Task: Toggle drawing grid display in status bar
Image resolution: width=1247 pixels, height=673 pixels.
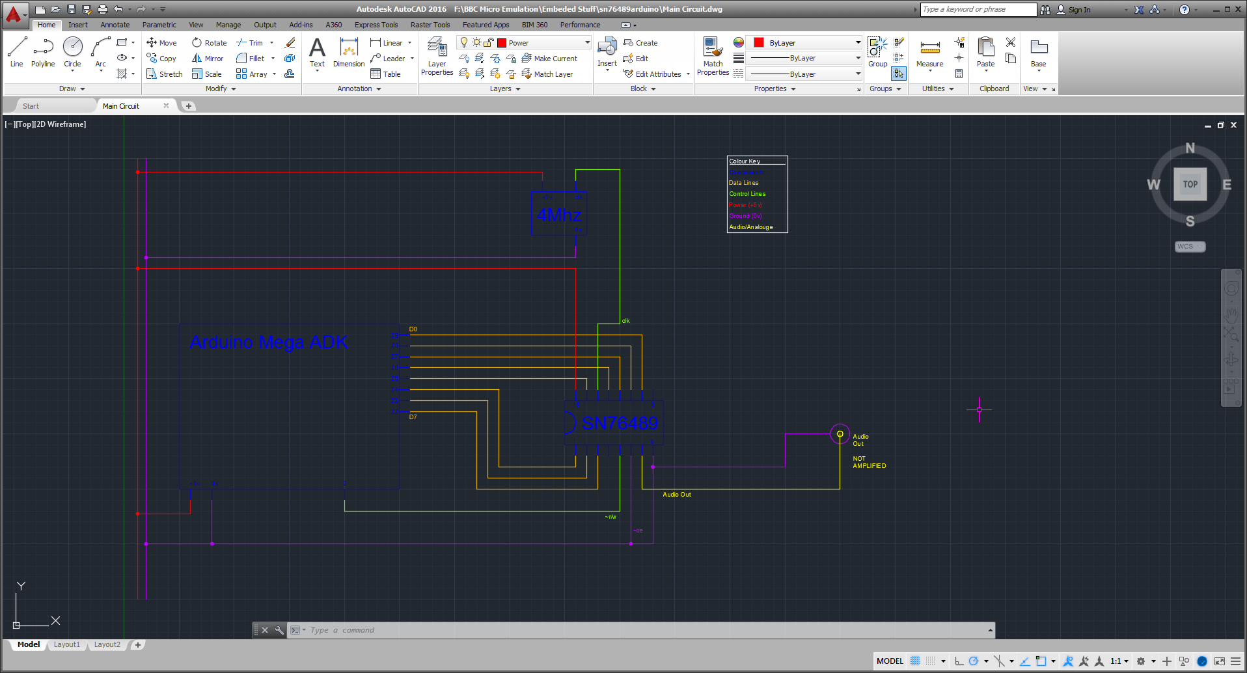Action: click(x=915, y=661)
